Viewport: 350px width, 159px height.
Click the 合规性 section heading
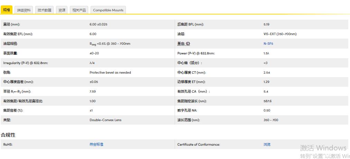point(8,135)
